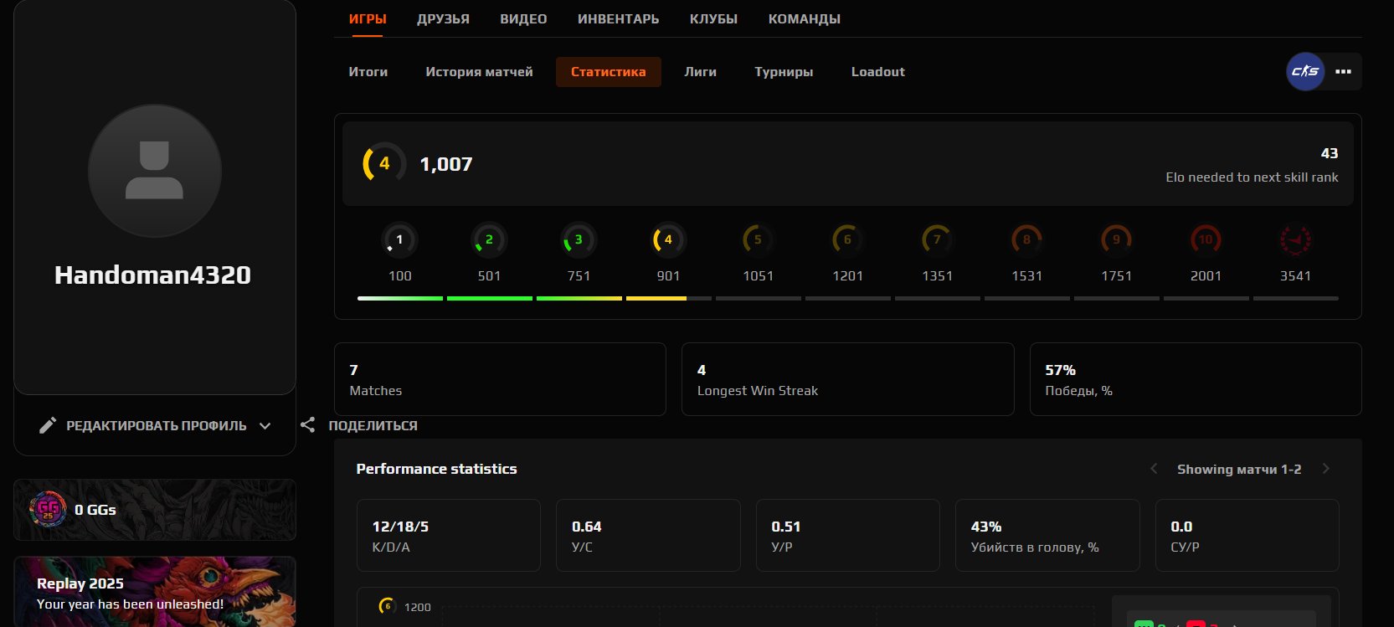Viewport: 1394px width, 627px height.
Task: Open the three-dots more options menu
Action: [1344, 72]
